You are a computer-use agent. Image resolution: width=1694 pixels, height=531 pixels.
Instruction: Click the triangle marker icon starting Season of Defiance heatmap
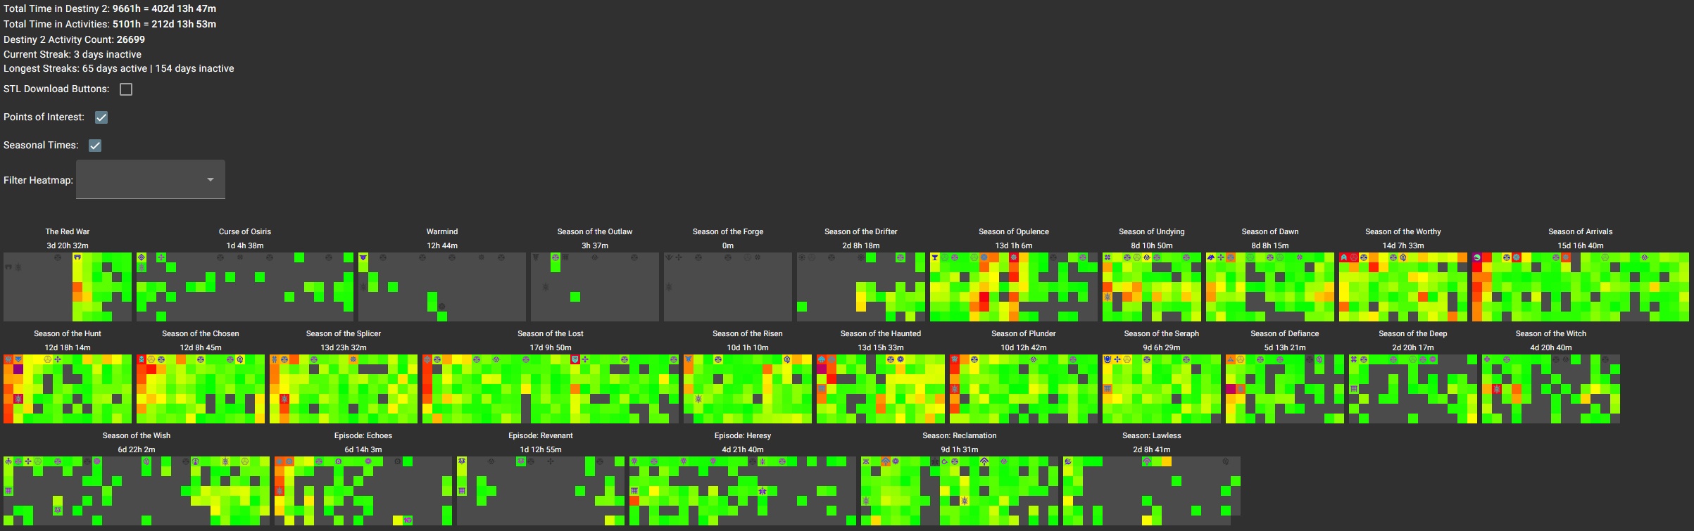1231,359
